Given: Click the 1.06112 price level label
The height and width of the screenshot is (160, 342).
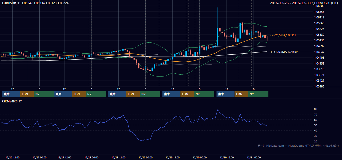Looking at the screenshot, I should pyautogui.click(x=319, y=17).
